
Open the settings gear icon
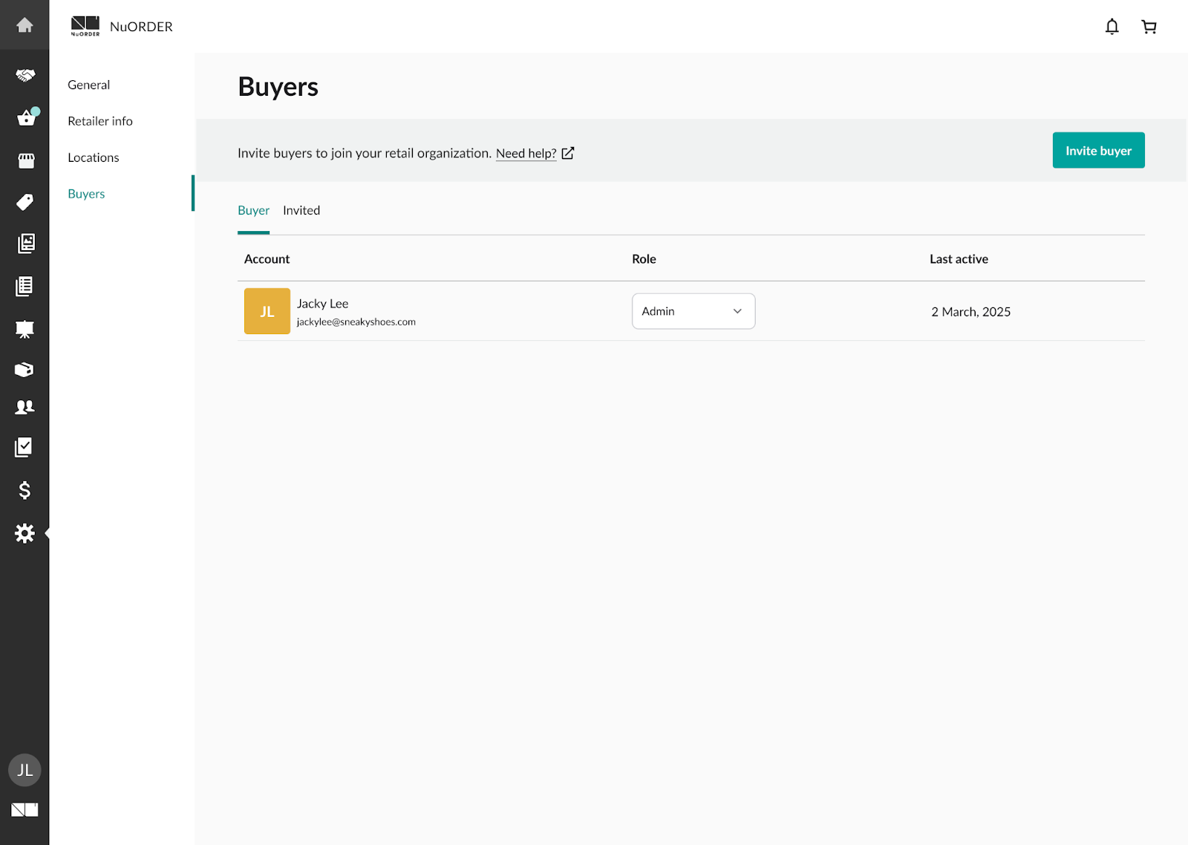coord(25,533)
